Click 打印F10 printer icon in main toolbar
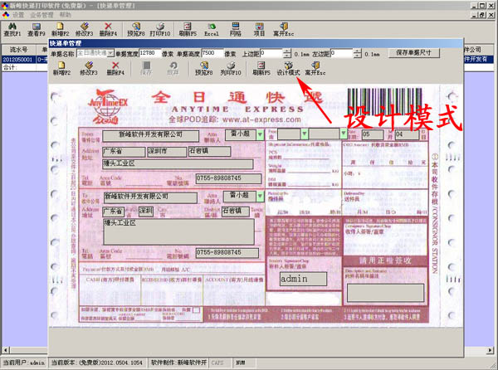498x370 pixels. click(160, 30)
